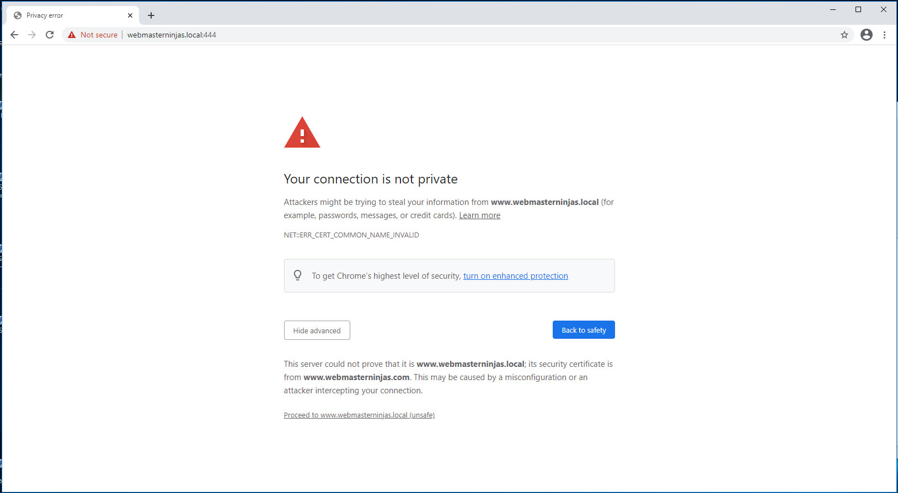Click turn on enhanced protection
This screenshot has width=898, height=493.
[x=515, y=275]
